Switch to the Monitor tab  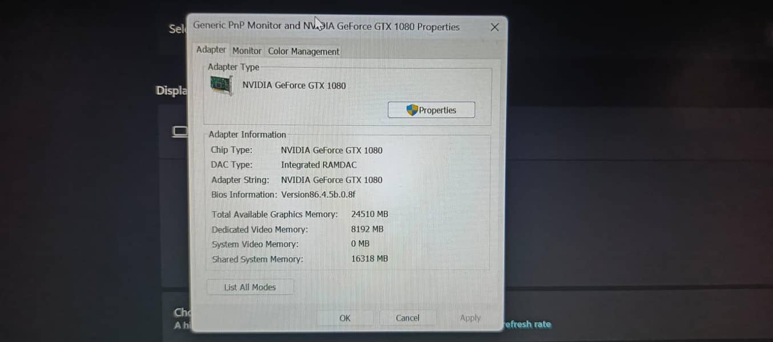tap(247, 51)
